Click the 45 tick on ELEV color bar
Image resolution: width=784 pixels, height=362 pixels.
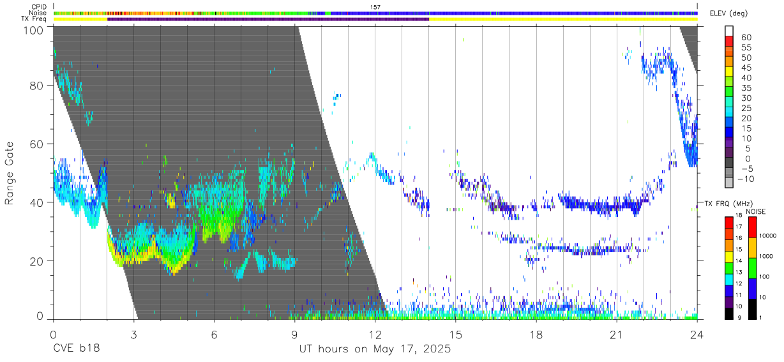point(746,68)
